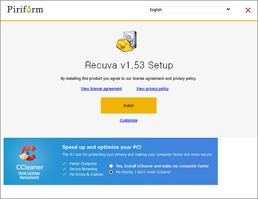The height and width of the screenshot is (199, 258).
Task: Click the Piriform logo
Action: coord(25,9)
